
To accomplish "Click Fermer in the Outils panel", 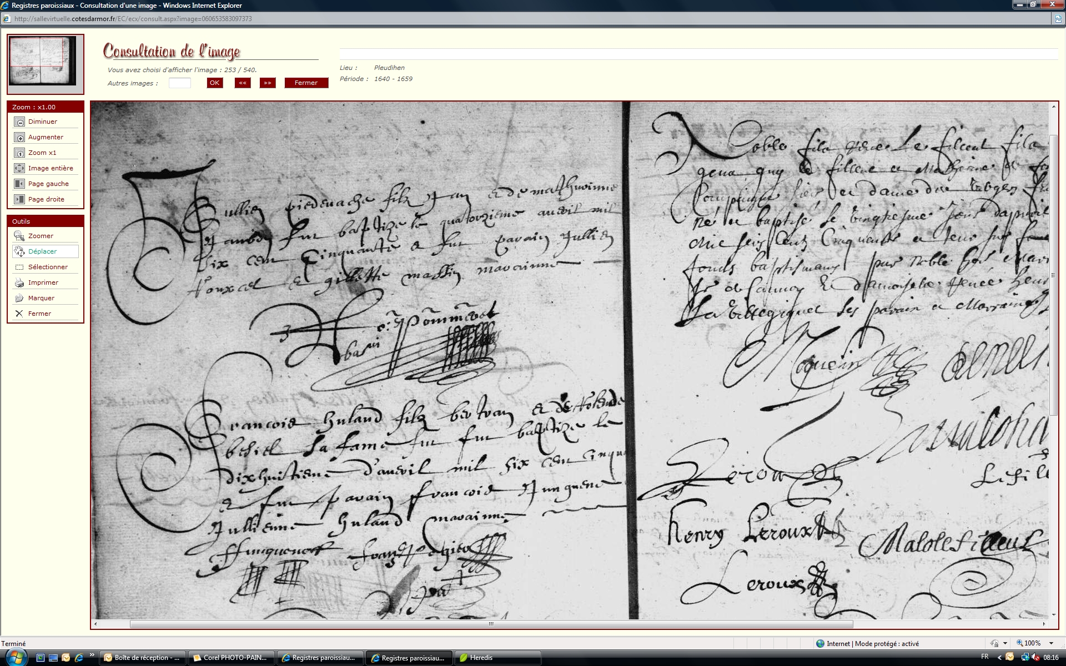I will tap(39, 314).
